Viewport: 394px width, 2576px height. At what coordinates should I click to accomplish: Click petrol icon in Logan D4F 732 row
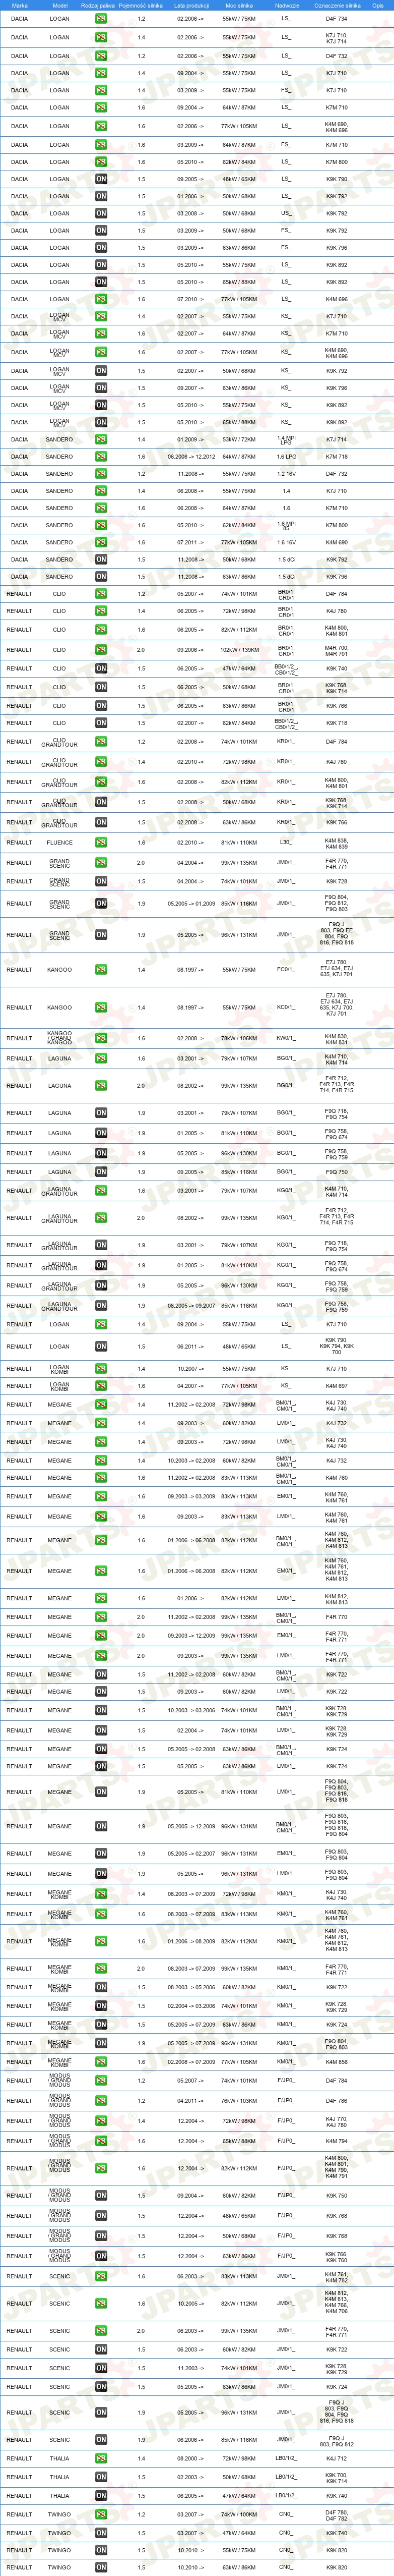point(101,56)
